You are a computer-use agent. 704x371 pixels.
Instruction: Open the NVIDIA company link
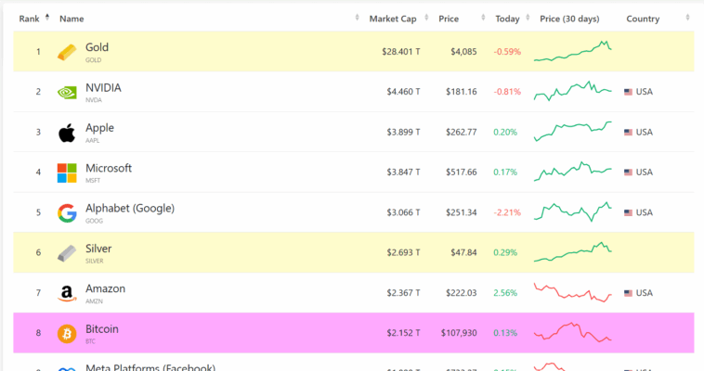(103, 87)
